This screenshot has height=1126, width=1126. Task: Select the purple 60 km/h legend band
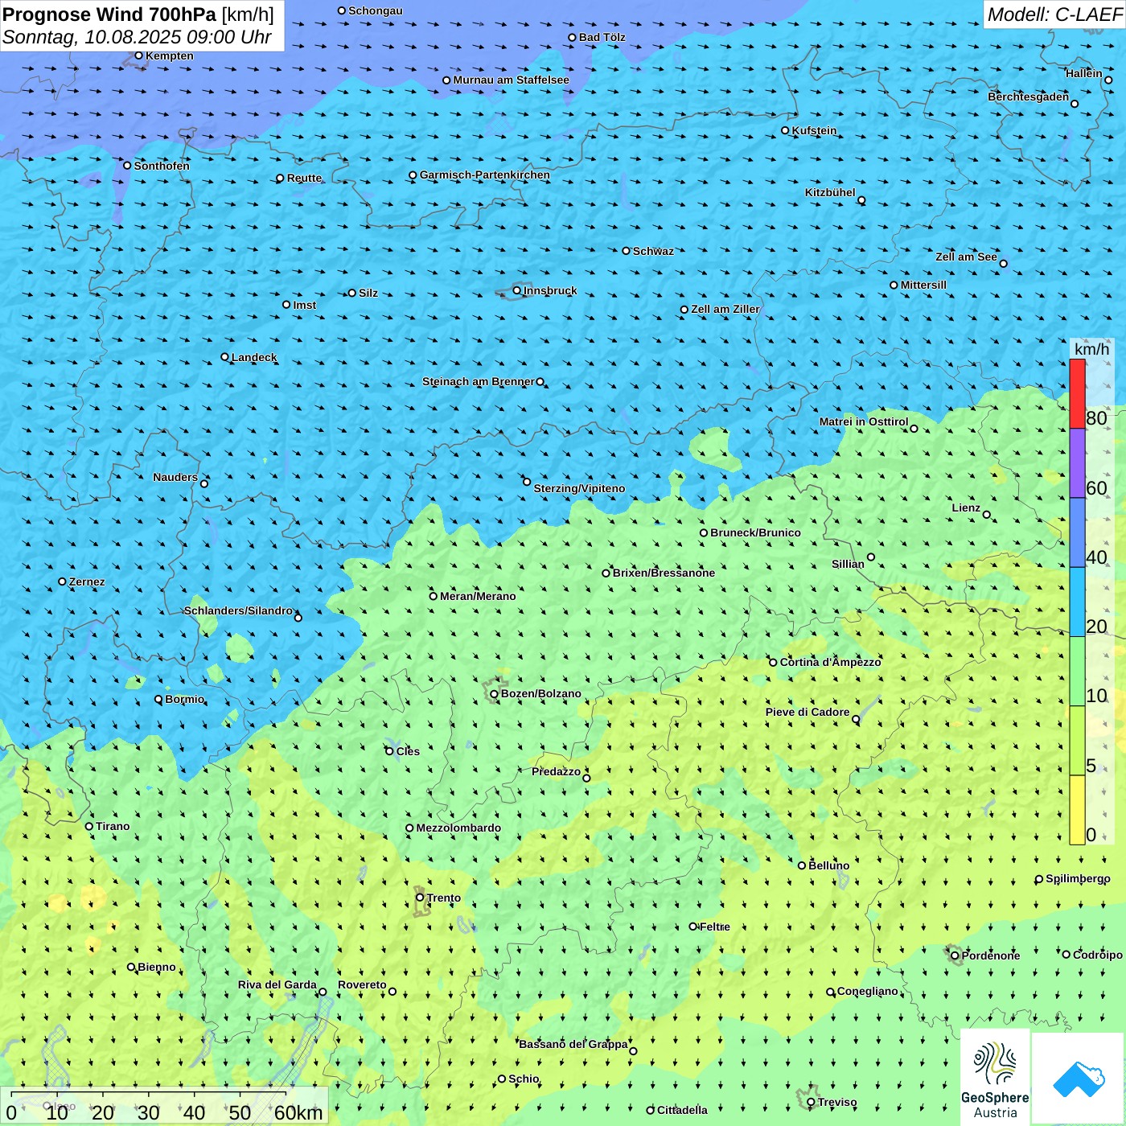click(x=1077, y=463)
